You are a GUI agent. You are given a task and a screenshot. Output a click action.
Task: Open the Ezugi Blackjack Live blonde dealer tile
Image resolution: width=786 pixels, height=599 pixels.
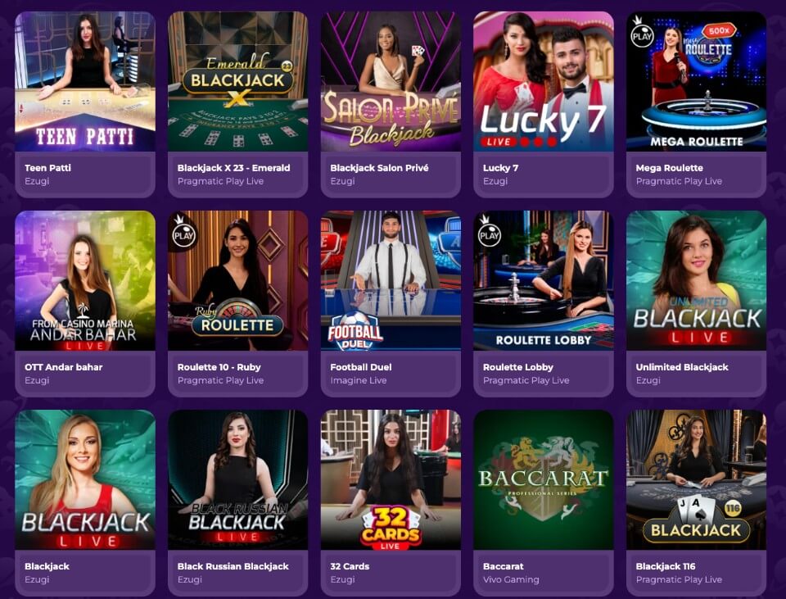[85, 479]
